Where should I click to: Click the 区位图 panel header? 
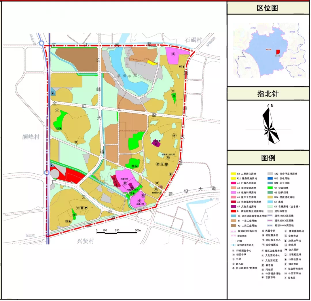(x=268, y=8)
